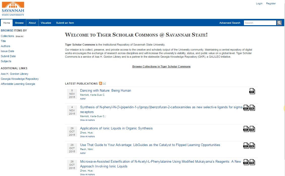The height and width of the screenshot is (176, 285).
Task: Click the Register link
Action: [x=271, y=4]
